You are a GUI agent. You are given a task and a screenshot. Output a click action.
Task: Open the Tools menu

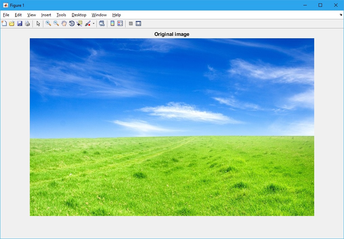61,15
